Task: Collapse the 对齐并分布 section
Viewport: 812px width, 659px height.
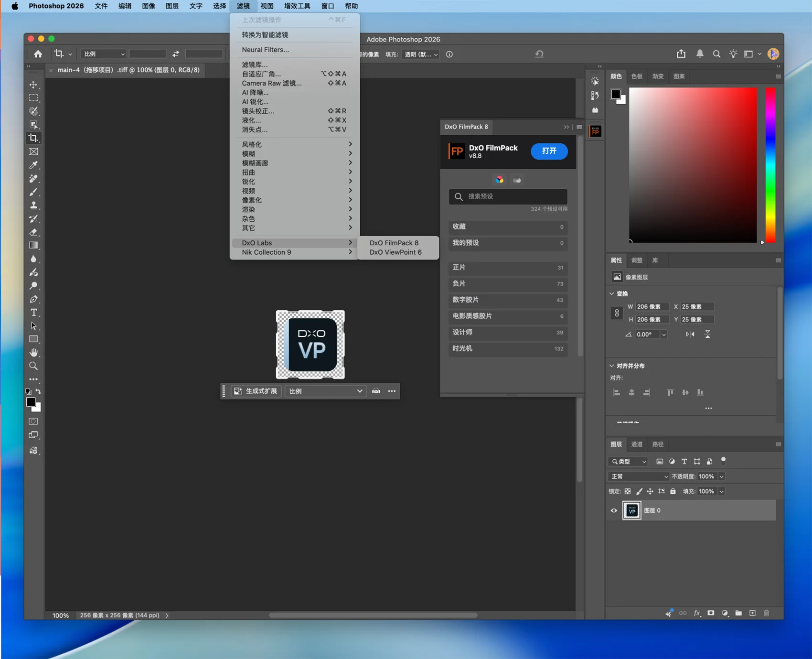Action: (x=612, y=366)
